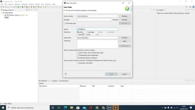This screenshot has width=195, height=110.
Task: Click Collapse All icon in Package Explorer
Action: coord(27,10)
